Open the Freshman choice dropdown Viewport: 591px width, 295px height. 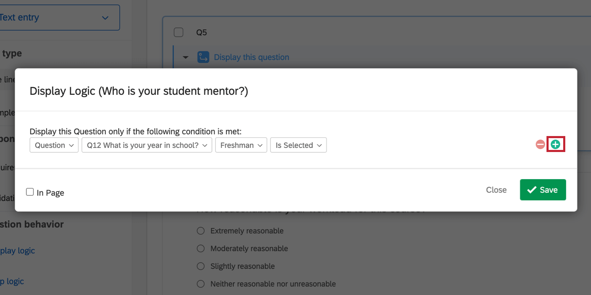(x=241, y=145)
